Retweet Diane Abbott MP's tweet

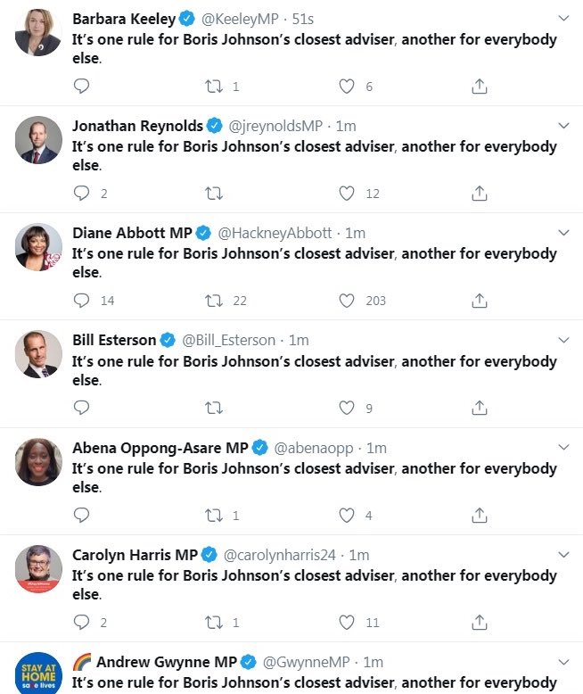[214, 301]
